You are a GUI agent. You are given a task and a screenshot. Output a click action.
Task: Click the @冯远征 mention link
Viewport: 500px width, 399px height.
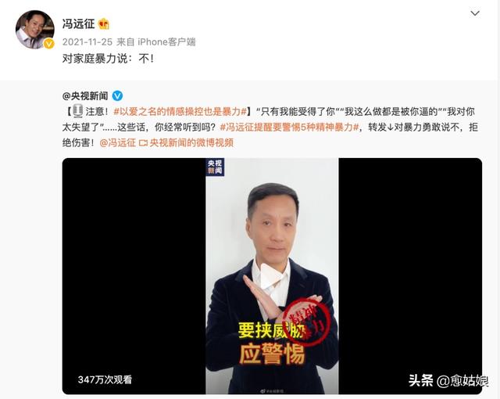click(x=118, y=142)
